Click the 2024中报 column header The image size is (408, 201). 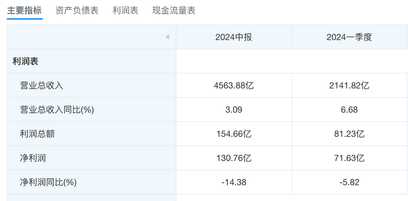(x=234, y=37)
